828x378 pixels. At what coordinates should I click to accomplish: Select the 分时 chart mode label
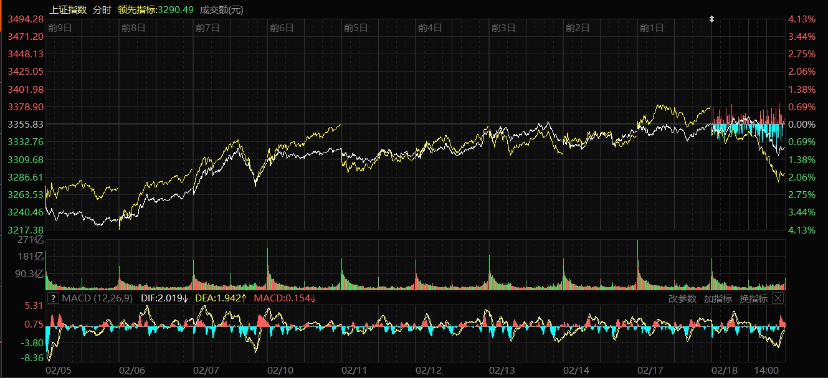(102, 9)
